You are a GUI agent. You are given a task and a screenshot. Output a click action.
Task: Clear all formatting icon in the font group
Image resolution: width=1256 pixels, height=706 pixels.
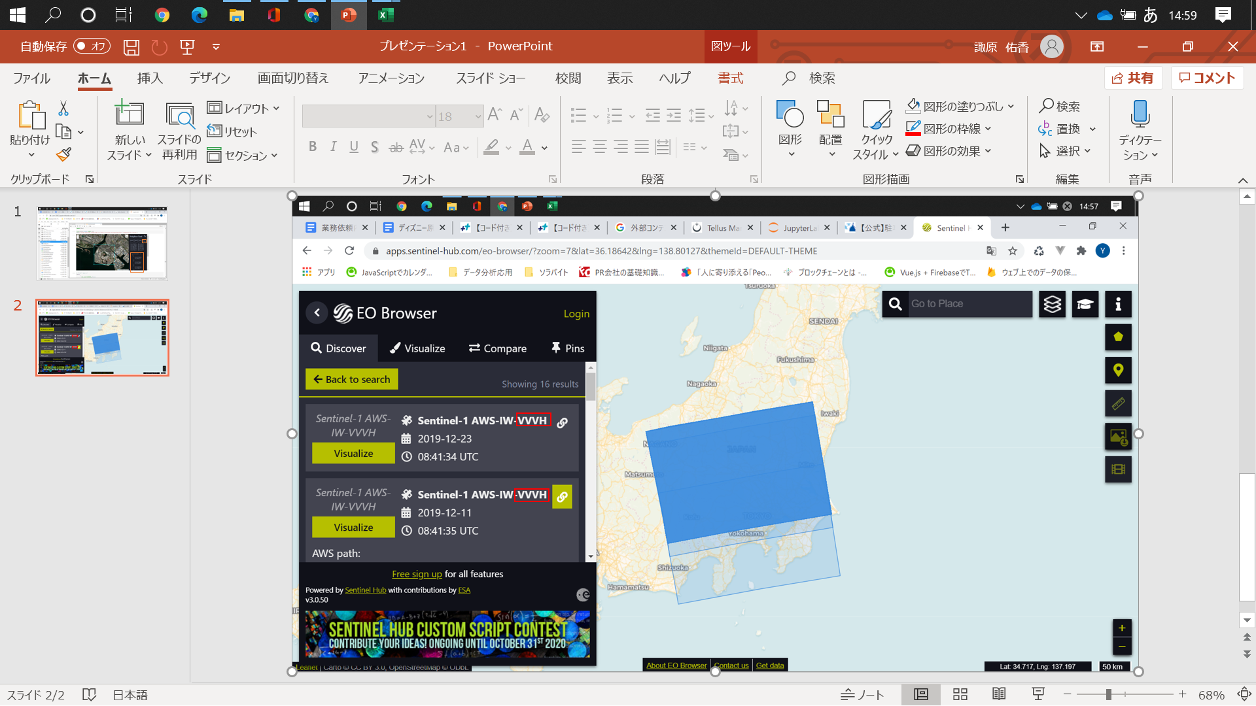542,115
